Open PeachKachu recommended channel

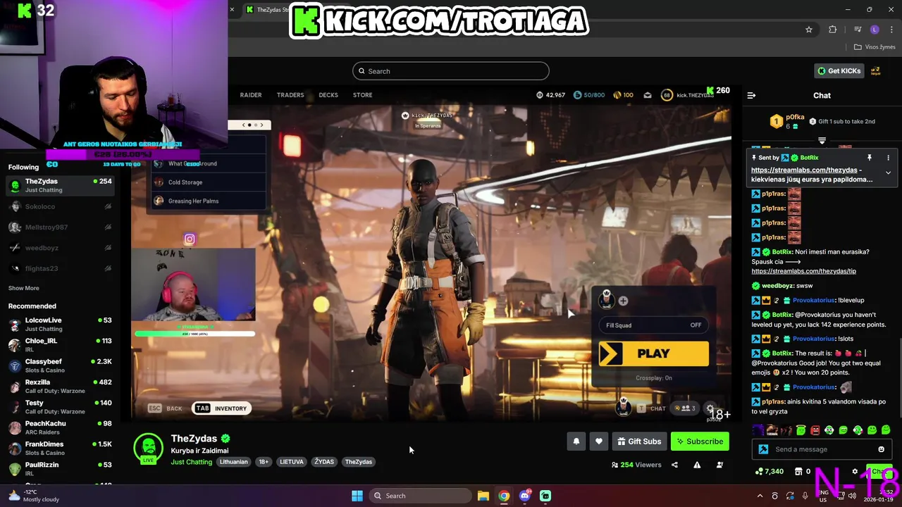(60, 427)
